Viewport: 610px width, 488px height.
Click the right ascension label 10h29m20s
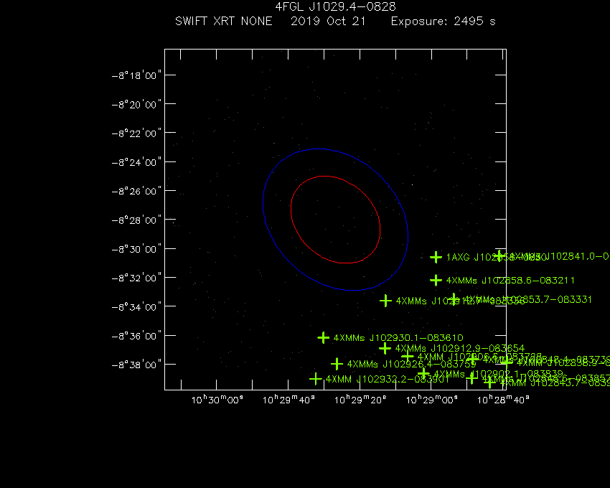pyautogui.click(x=360, y=399)
